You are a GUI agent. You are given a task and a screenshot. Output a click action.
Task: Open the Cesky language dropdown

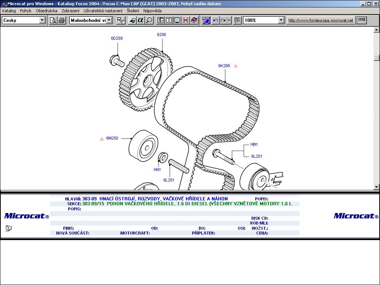[x=42, y=20]
